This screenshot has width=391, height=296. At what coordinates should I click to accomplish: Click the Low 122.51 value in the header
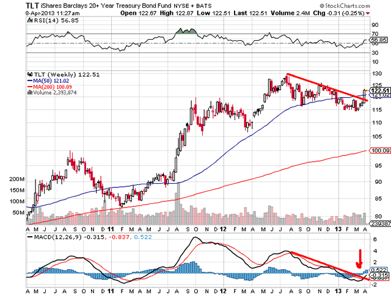[x=213, y=13]
